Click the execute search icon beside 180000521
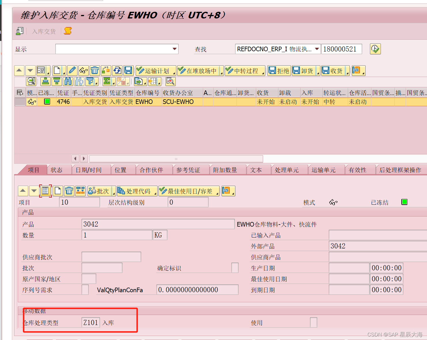 coord(375,49)
